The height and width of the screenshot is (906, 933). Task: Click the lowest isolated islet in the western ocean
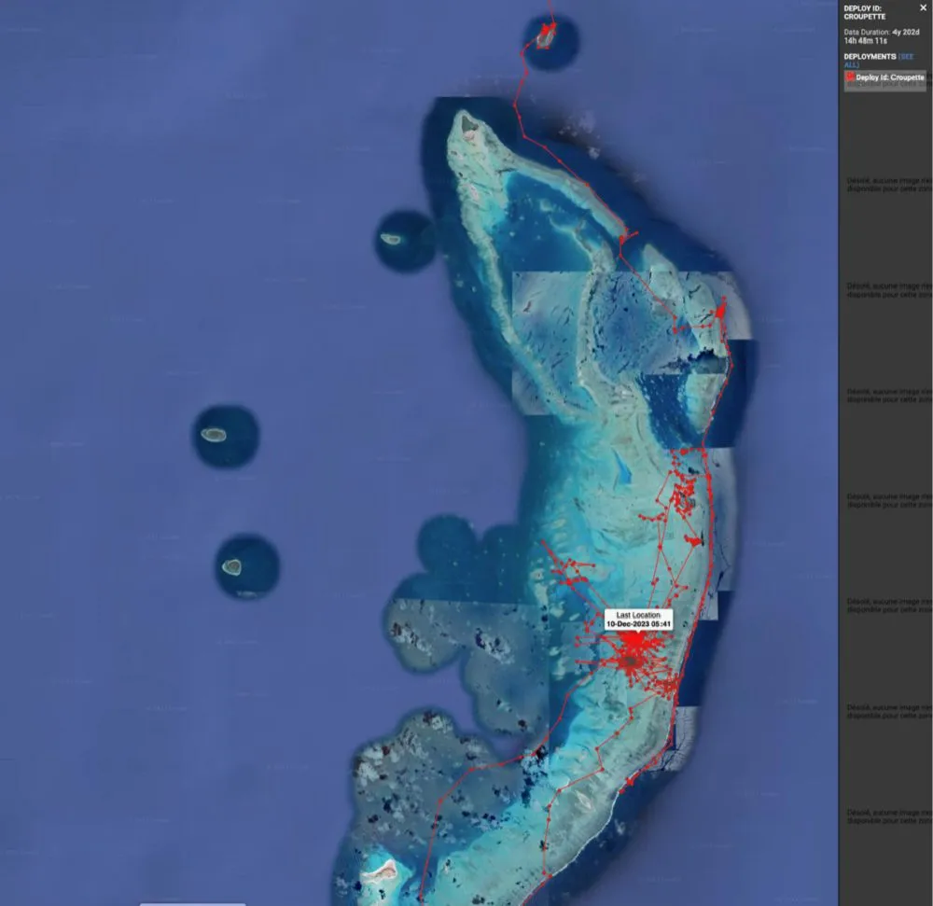(231, 565)
